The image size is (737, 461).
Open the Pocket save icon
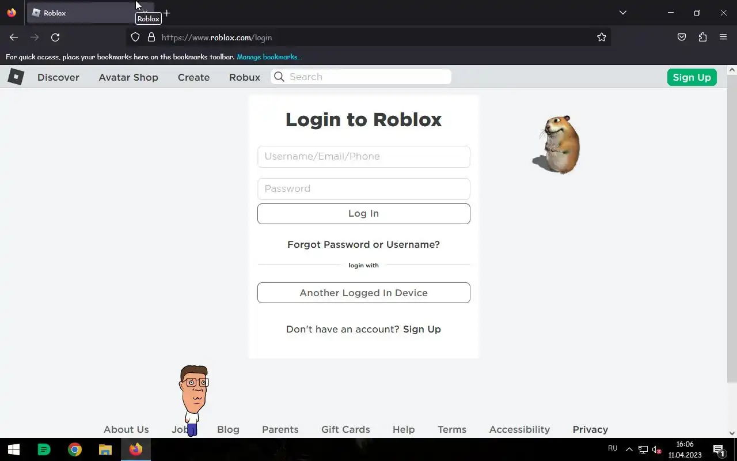click(x=682, y=37)
